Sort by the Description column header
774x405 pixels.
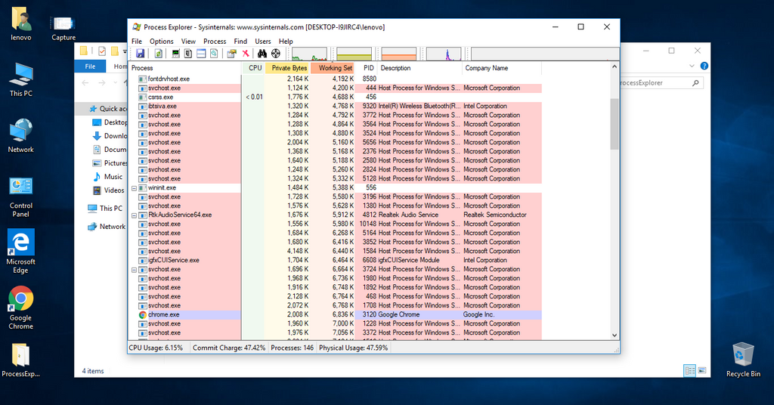[420, 68]
